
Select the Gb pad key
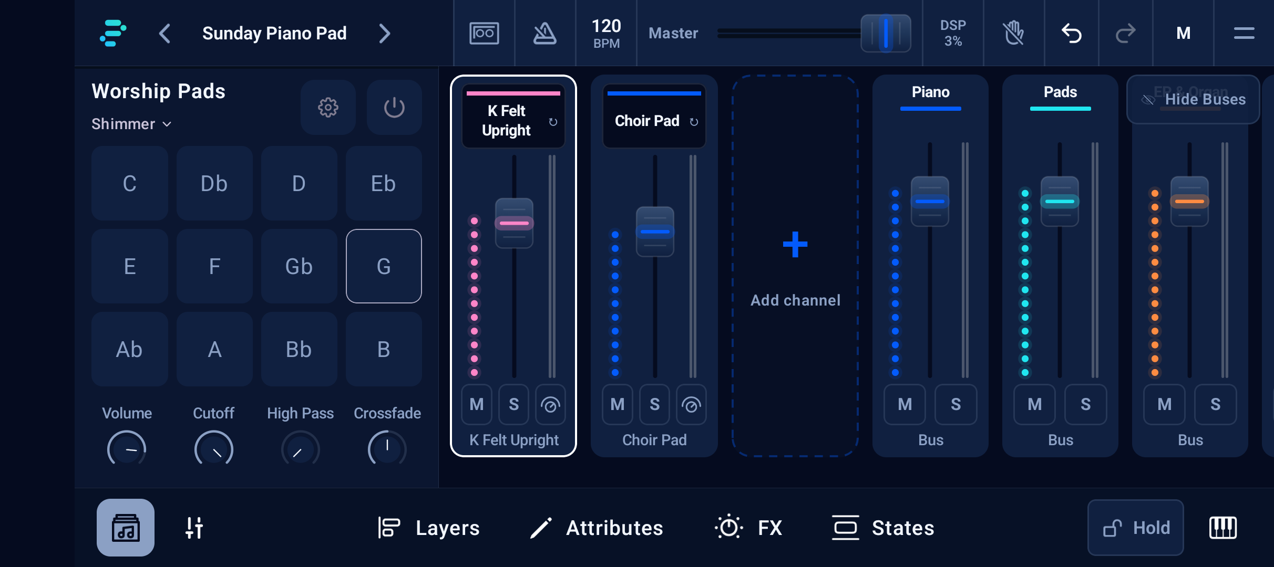tap(299, 266)
